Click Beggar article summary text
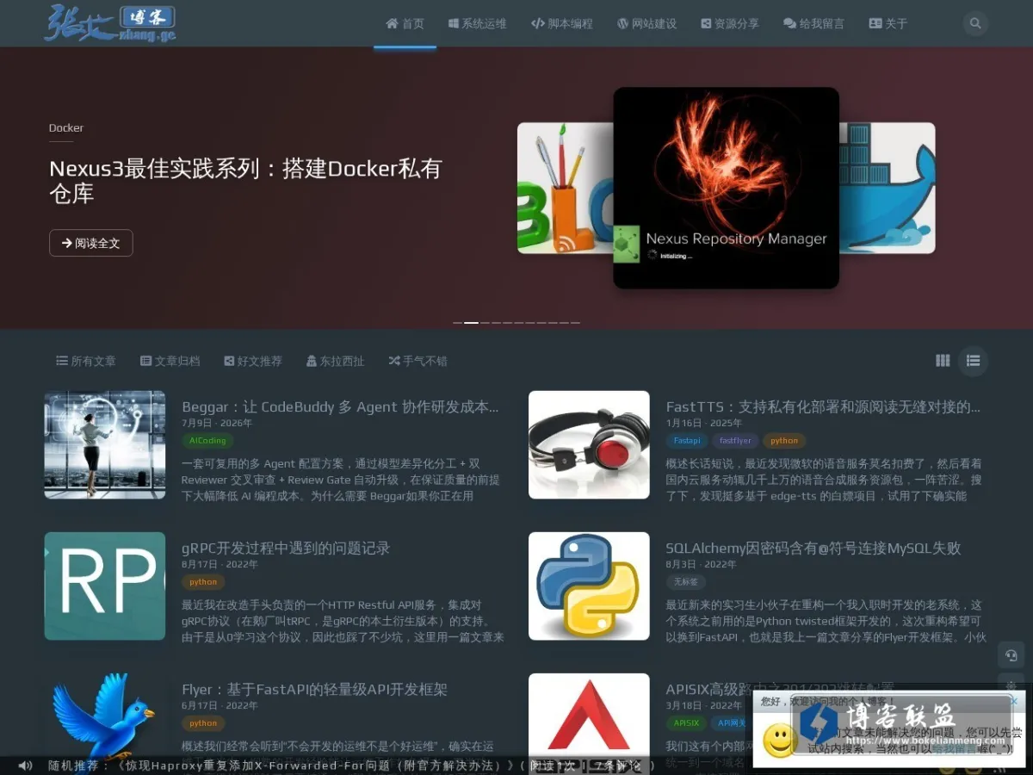This screenshot has height=775, width=1033. pyautogui.click(x=341, y=480)
